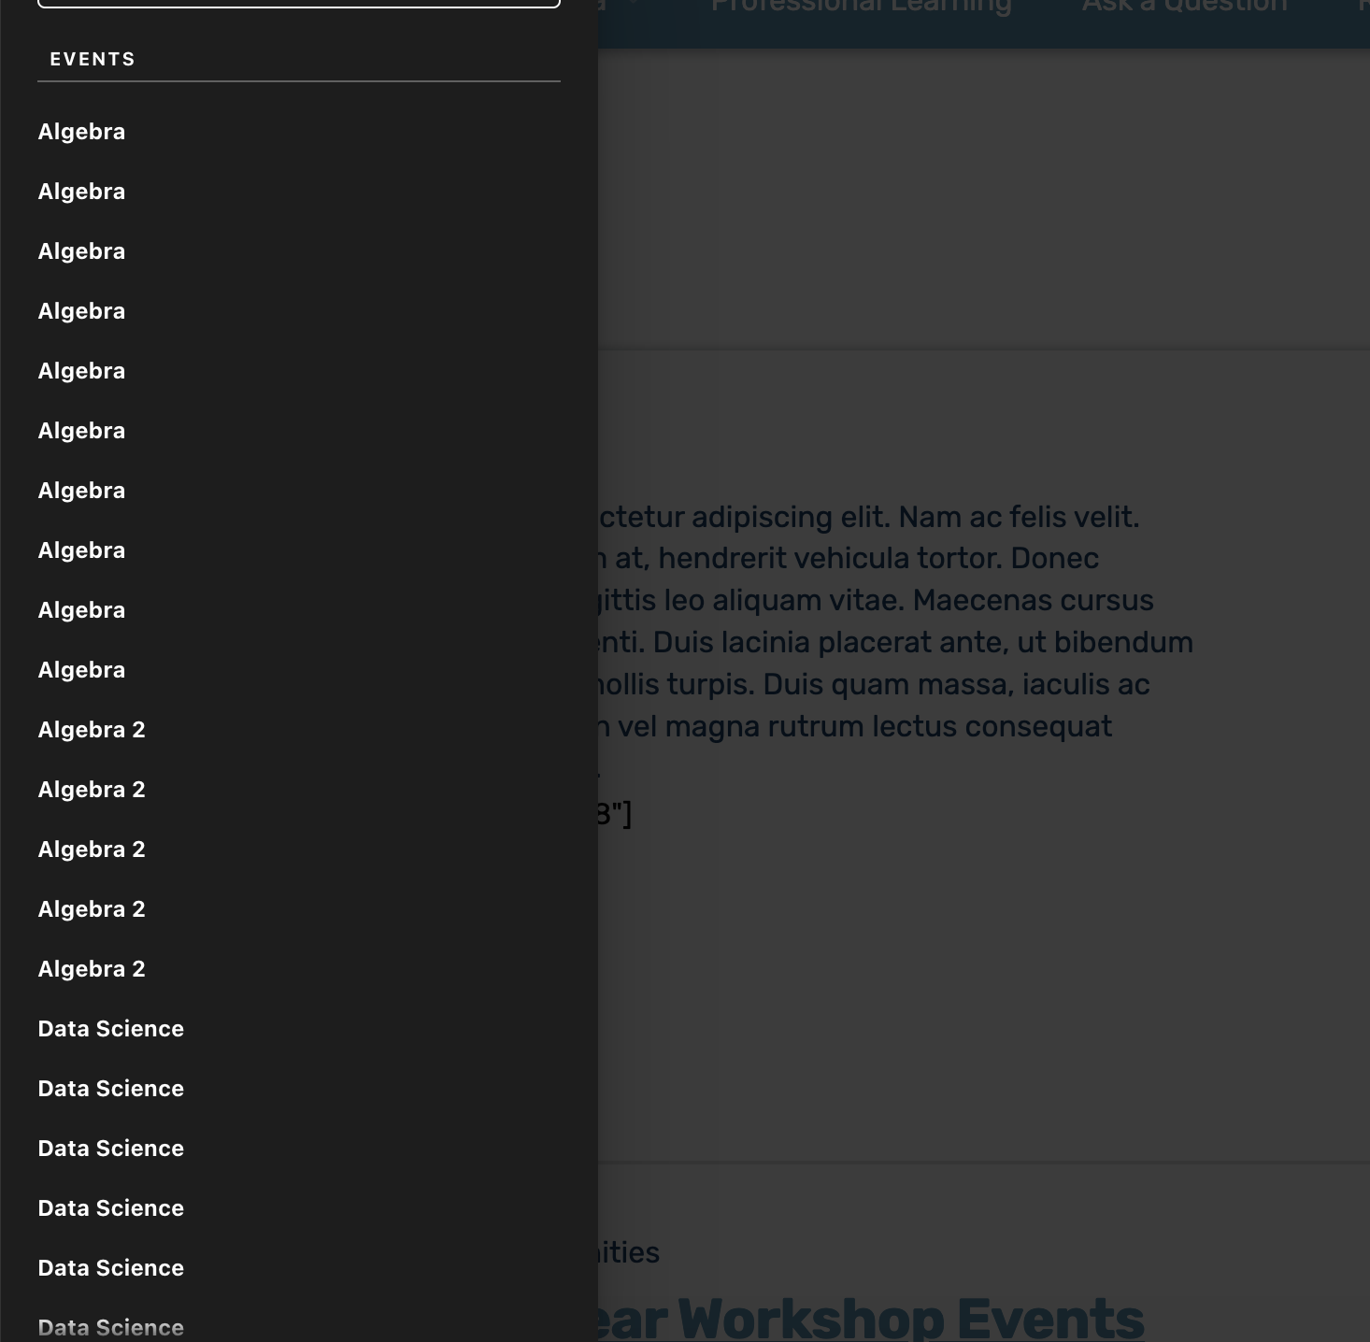Click the third Algebra 2 event
Image resolution: width=1370 pixels, height=1342 pixels.
tap(92, 849)
